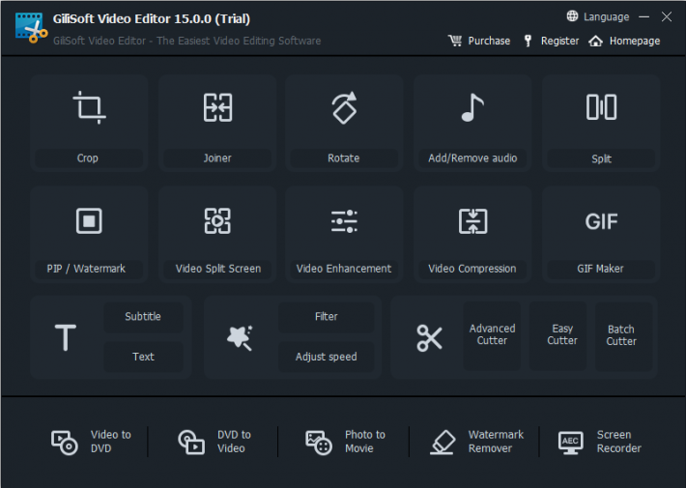Image resolution: width=686 pixels, height=488 pixels.
Task: Click the Split tool icon
Action: [x=601, y=107]
